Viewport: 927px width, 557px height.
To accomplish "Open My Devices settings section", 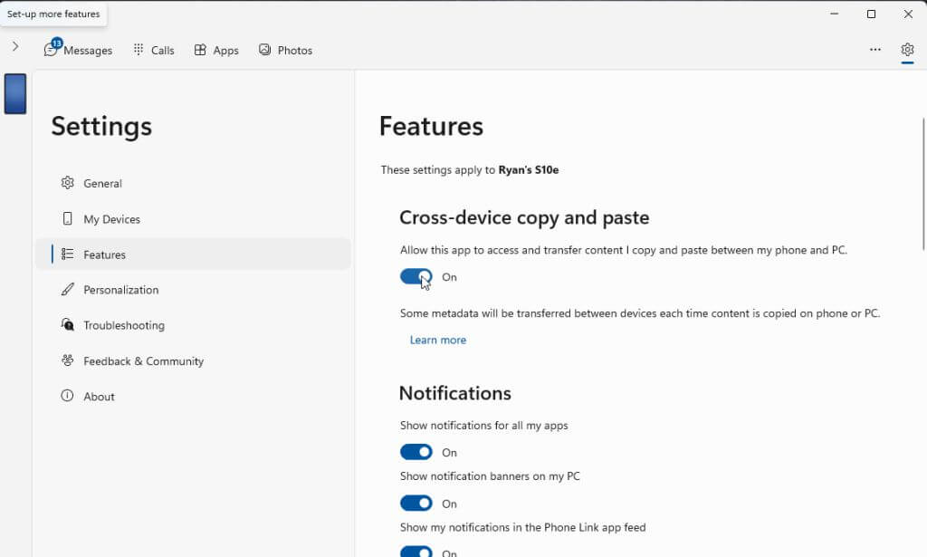I will [x=111, y=219].
